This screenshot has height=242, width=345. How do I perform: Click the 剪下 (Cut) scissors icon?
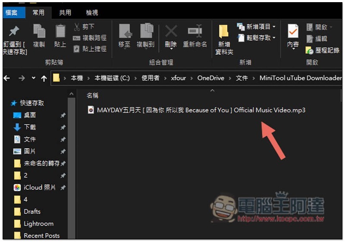click(x=77, y=27)
